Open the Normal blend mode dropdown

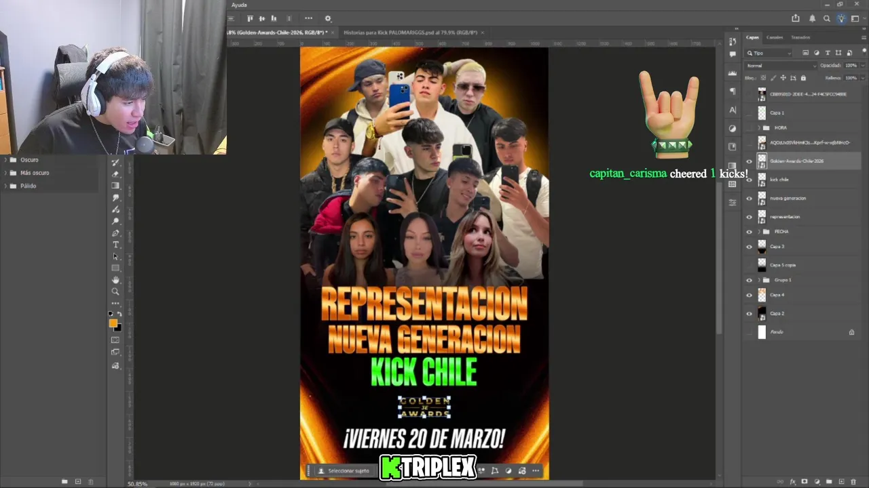(x=781, y=66)
